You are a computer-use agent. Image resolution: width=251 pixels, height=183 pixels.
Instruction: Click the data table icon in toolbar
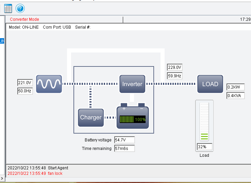tap(8, 9)
